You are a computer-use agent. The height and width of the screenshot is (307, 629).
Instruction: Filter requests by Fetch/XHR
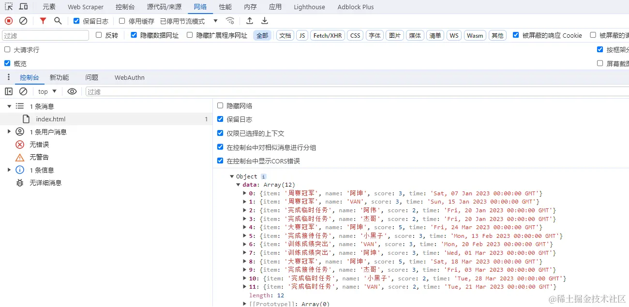coord(328,35)
